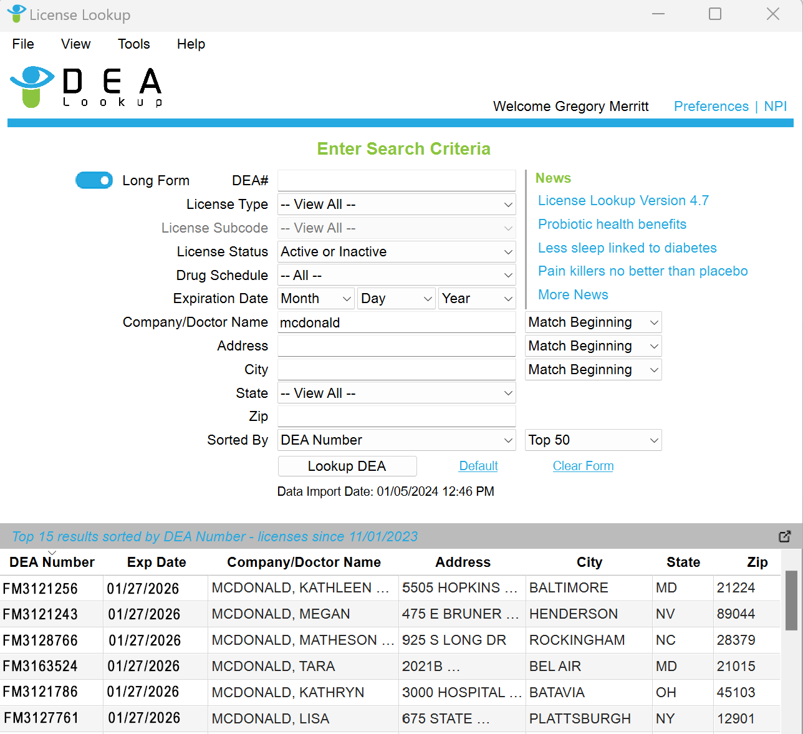
Task: Click the DEA Number column sort arrow
Action: [x=52, y=553]
